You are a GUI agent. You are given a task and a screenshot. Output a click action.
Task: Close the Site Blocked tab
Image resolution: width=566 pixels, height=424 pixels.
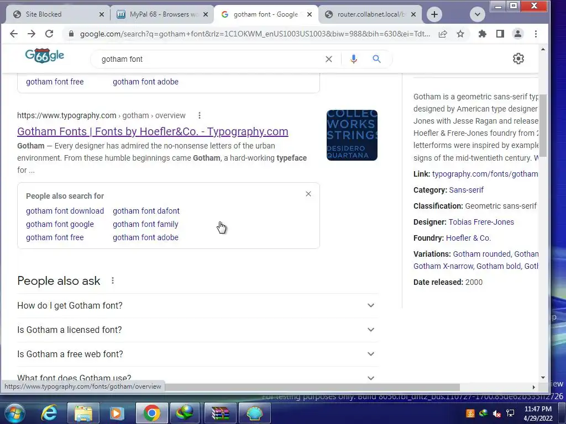click(x=102, y=14)
